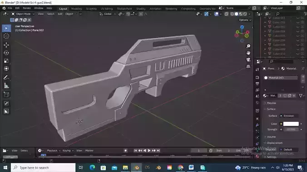Select the Measure tool
307x172 pixels.
point(6,86)
